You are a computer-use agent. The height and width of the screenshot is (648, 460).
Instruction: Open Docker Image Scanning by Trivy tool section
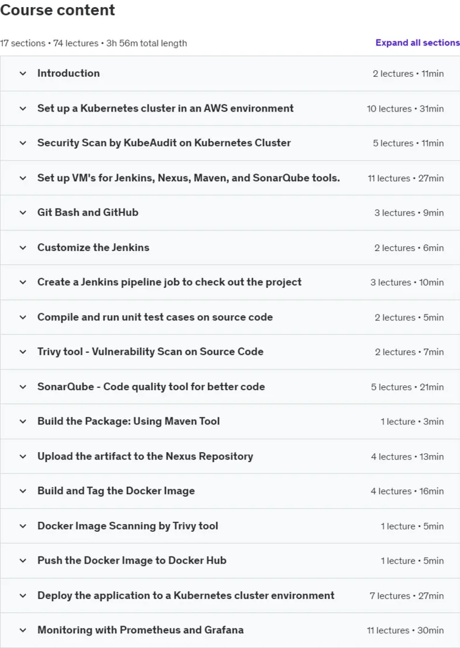(x=127, y=526)
